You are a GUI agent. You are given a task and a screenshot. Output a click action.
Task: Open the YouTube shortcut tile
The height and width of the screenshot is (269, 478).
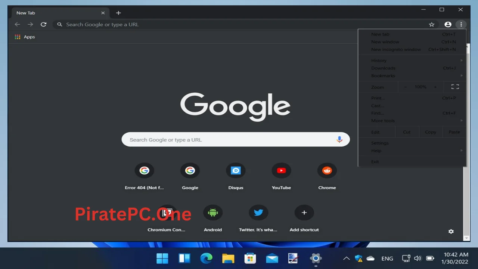click(281, 177)
